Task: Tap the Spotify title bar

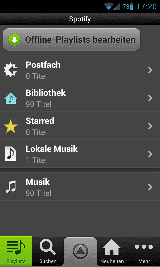Action: pyautogui.click(x=80, y=19)
